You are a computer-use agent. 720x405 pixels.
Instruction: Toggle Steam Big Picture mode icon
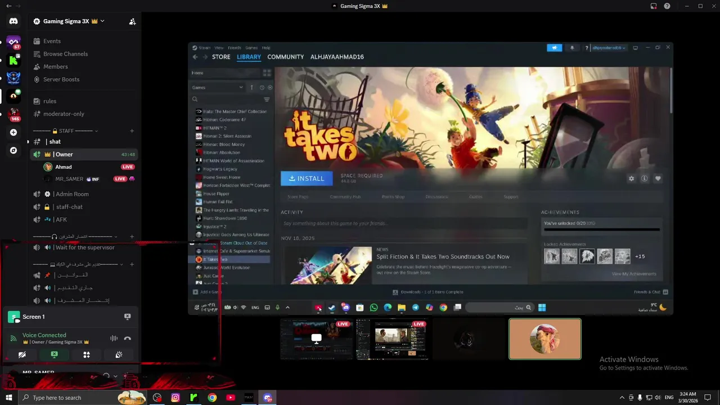point(636,48)
